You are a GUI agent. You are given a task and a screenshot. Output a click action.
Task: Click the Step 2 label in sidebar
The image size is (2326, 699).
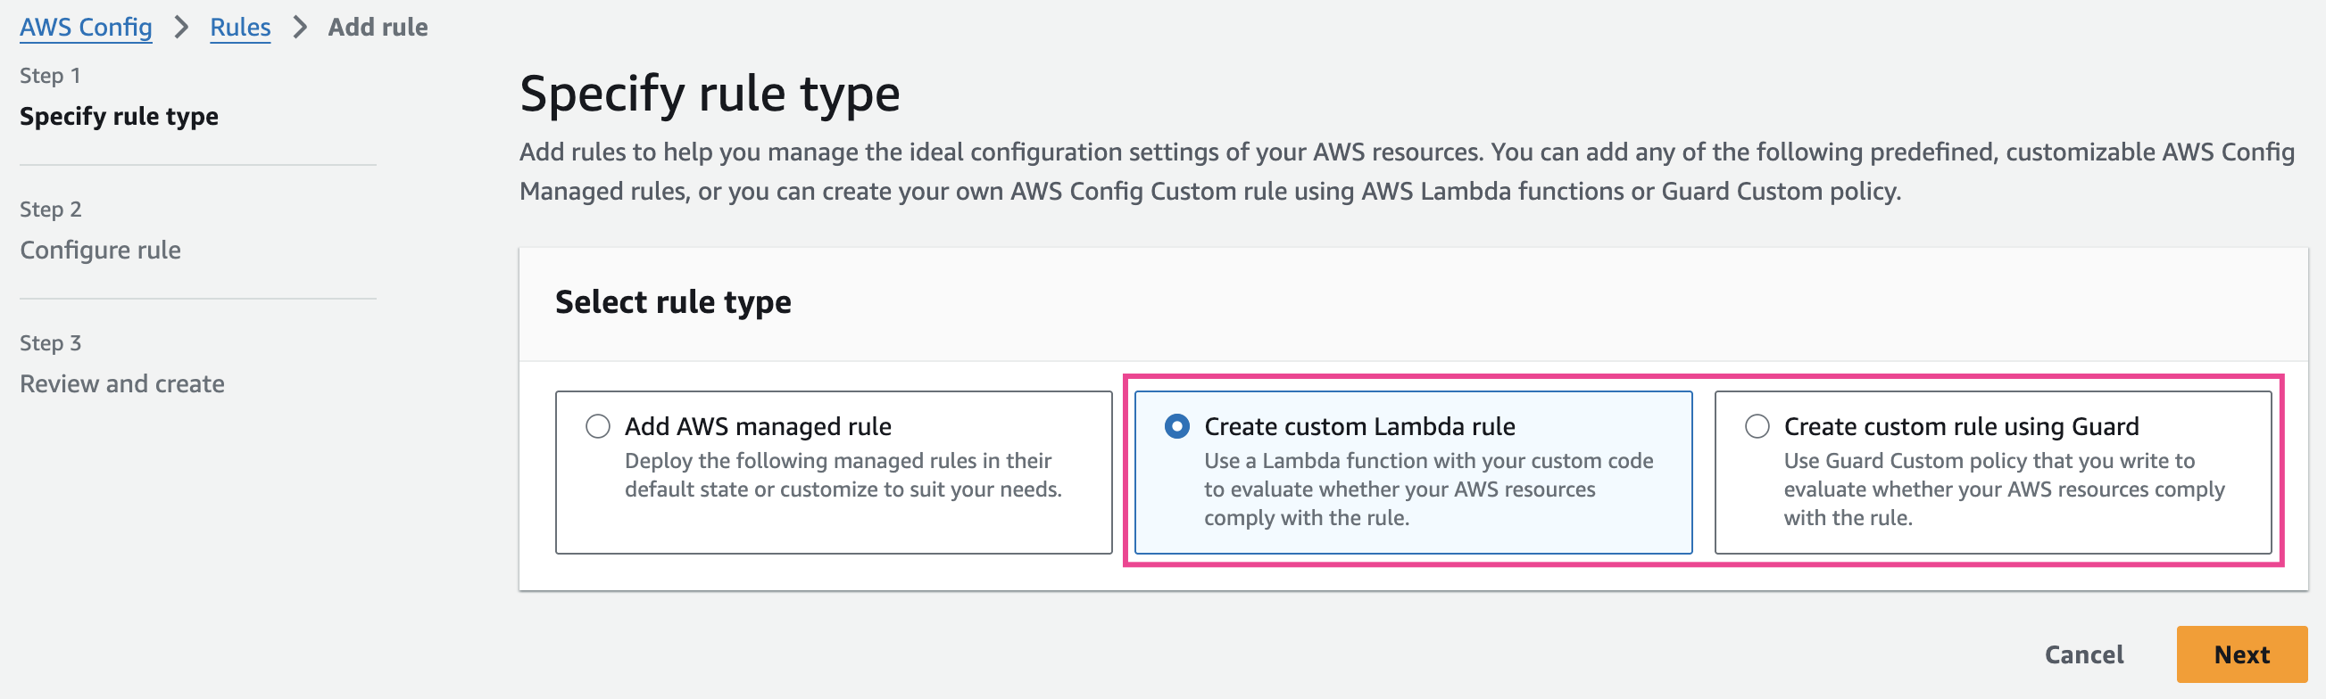click(51, 210)
